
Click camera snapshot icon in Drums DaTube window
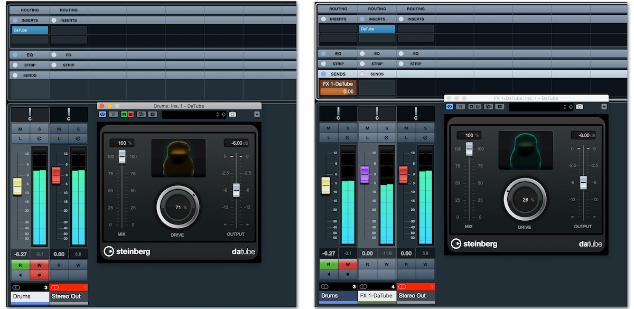tap(232, 114)
